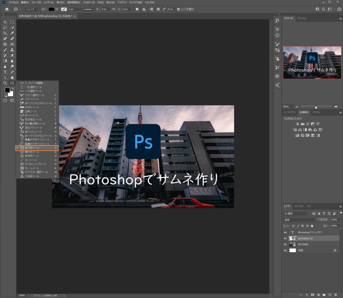This screenshot has width=343, height=298.
Task: Open the stroke line type dropdown
Action: (x=89, y=9)
